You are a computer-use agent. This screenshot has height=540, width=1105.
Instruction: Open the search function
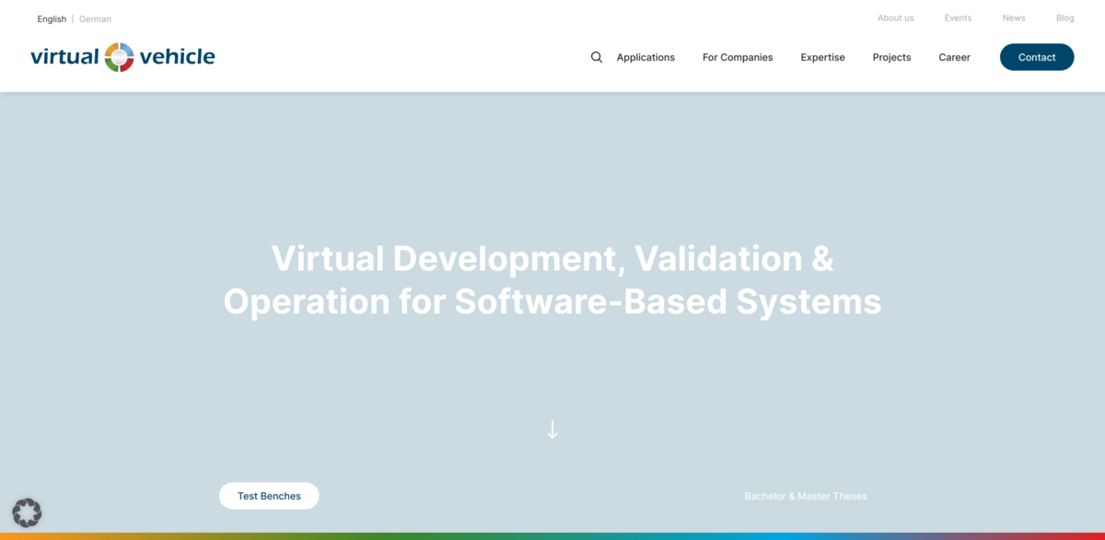[x=596, y=57]
